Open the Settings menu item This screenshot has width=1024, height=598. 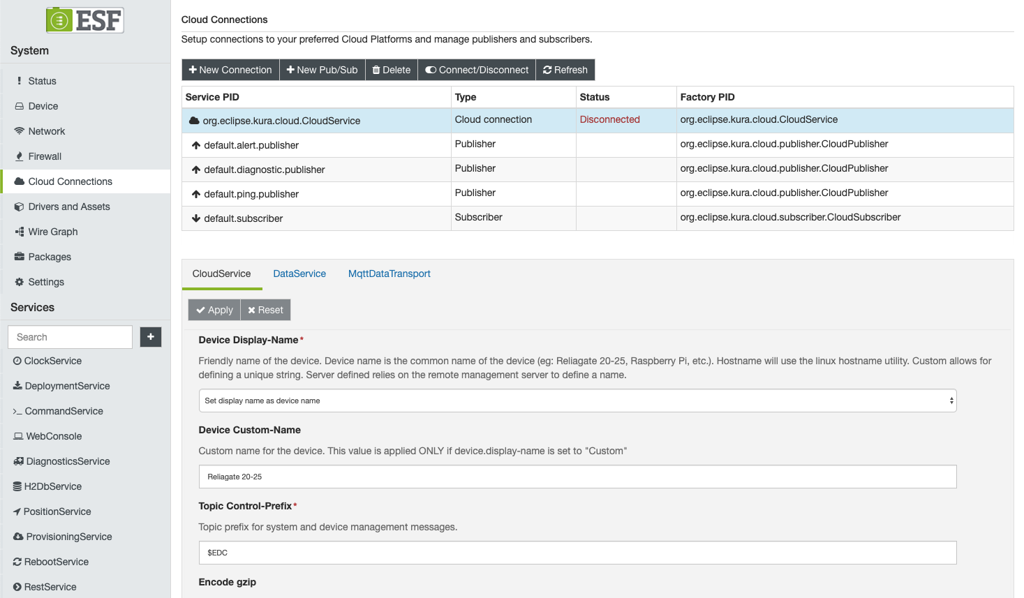coord(85,282)
